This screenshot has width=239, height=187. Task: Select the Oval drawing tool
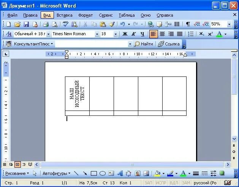(x=103, y=173)
